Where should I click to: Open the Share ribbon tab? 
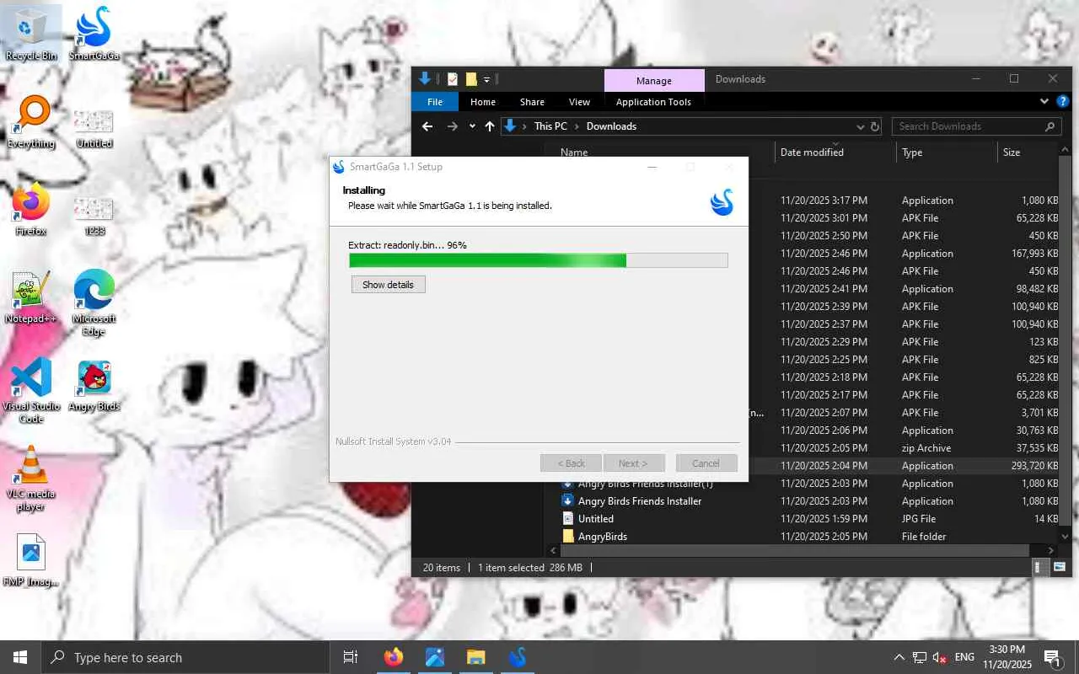point(532,102)
